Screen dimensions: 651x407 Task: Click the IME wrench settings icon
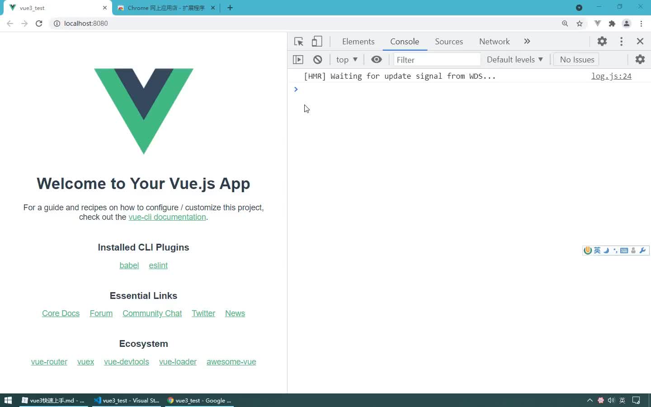tap(642, 251)
